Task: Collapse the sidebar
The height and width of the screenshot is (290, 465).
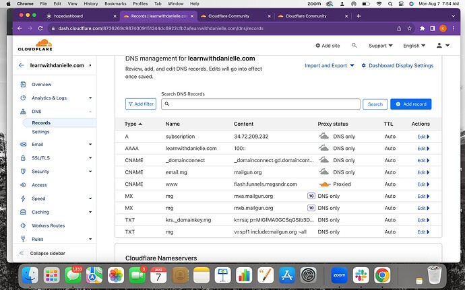Action: click(42, 253)
